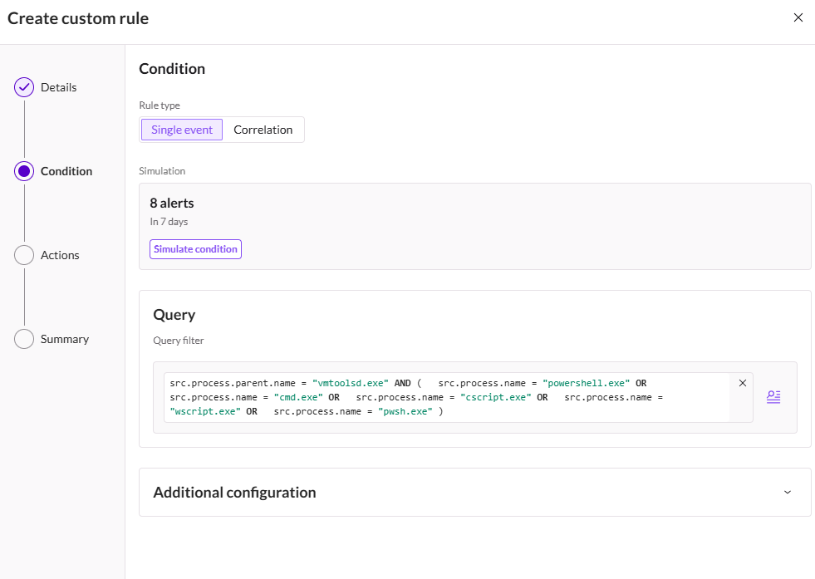This screenshot has height=579, width=815.
Task: Click the Query filter label
Action: [179, 341]
